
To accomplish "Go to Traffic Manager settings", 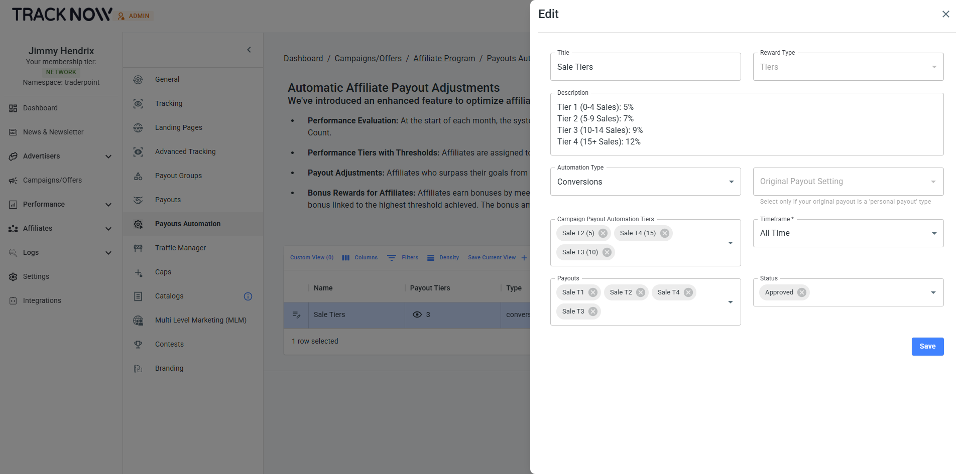I will point(180,248).
